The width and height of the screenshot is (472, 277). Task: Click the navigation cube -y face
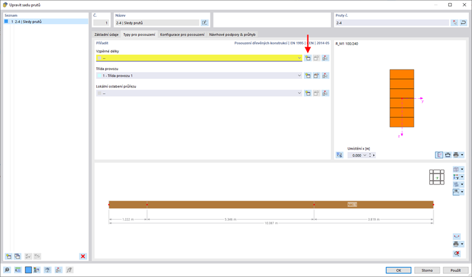[437, 178]
